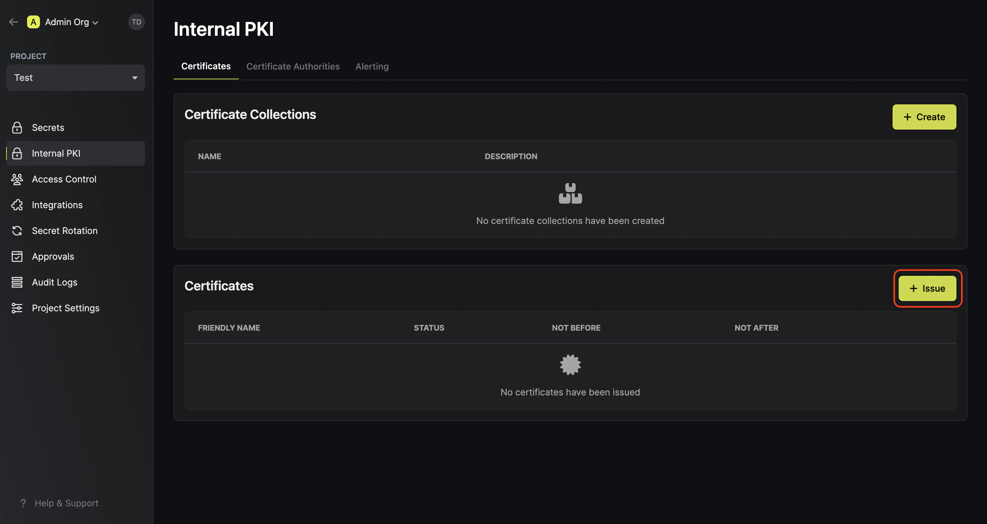
Task: Click the DESCRIPTION column header
Action: click(511, 156)
